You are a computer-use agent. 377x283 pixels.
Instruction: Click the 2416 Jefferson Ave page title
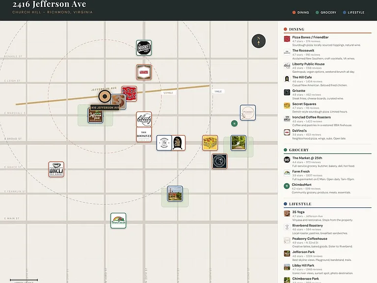(x=49, y=4)
